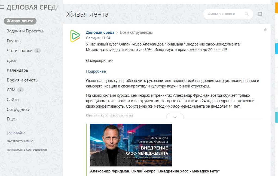Open the hamburger menu icon
This screenshot has width=278, height=176.
tap(2, 7)
